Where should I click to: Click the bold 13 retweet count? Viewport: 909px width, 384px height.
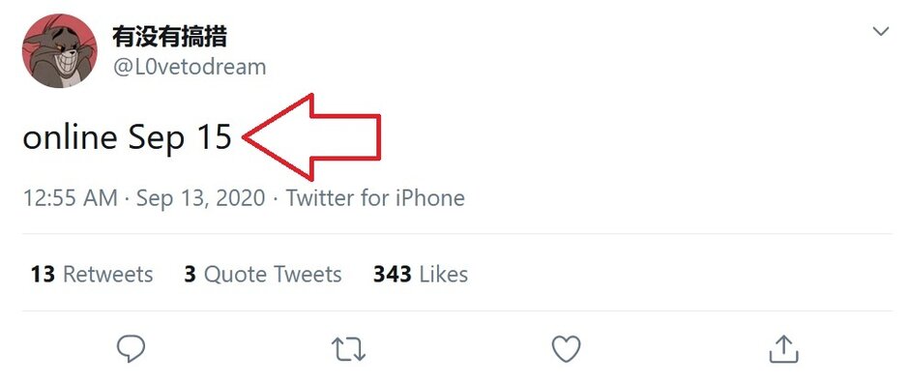point(43,274)
